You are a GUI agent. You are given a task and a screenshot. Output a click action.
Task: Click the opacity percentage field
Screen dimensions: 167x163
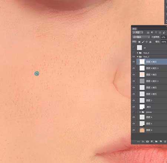click(x=163, y=37)
